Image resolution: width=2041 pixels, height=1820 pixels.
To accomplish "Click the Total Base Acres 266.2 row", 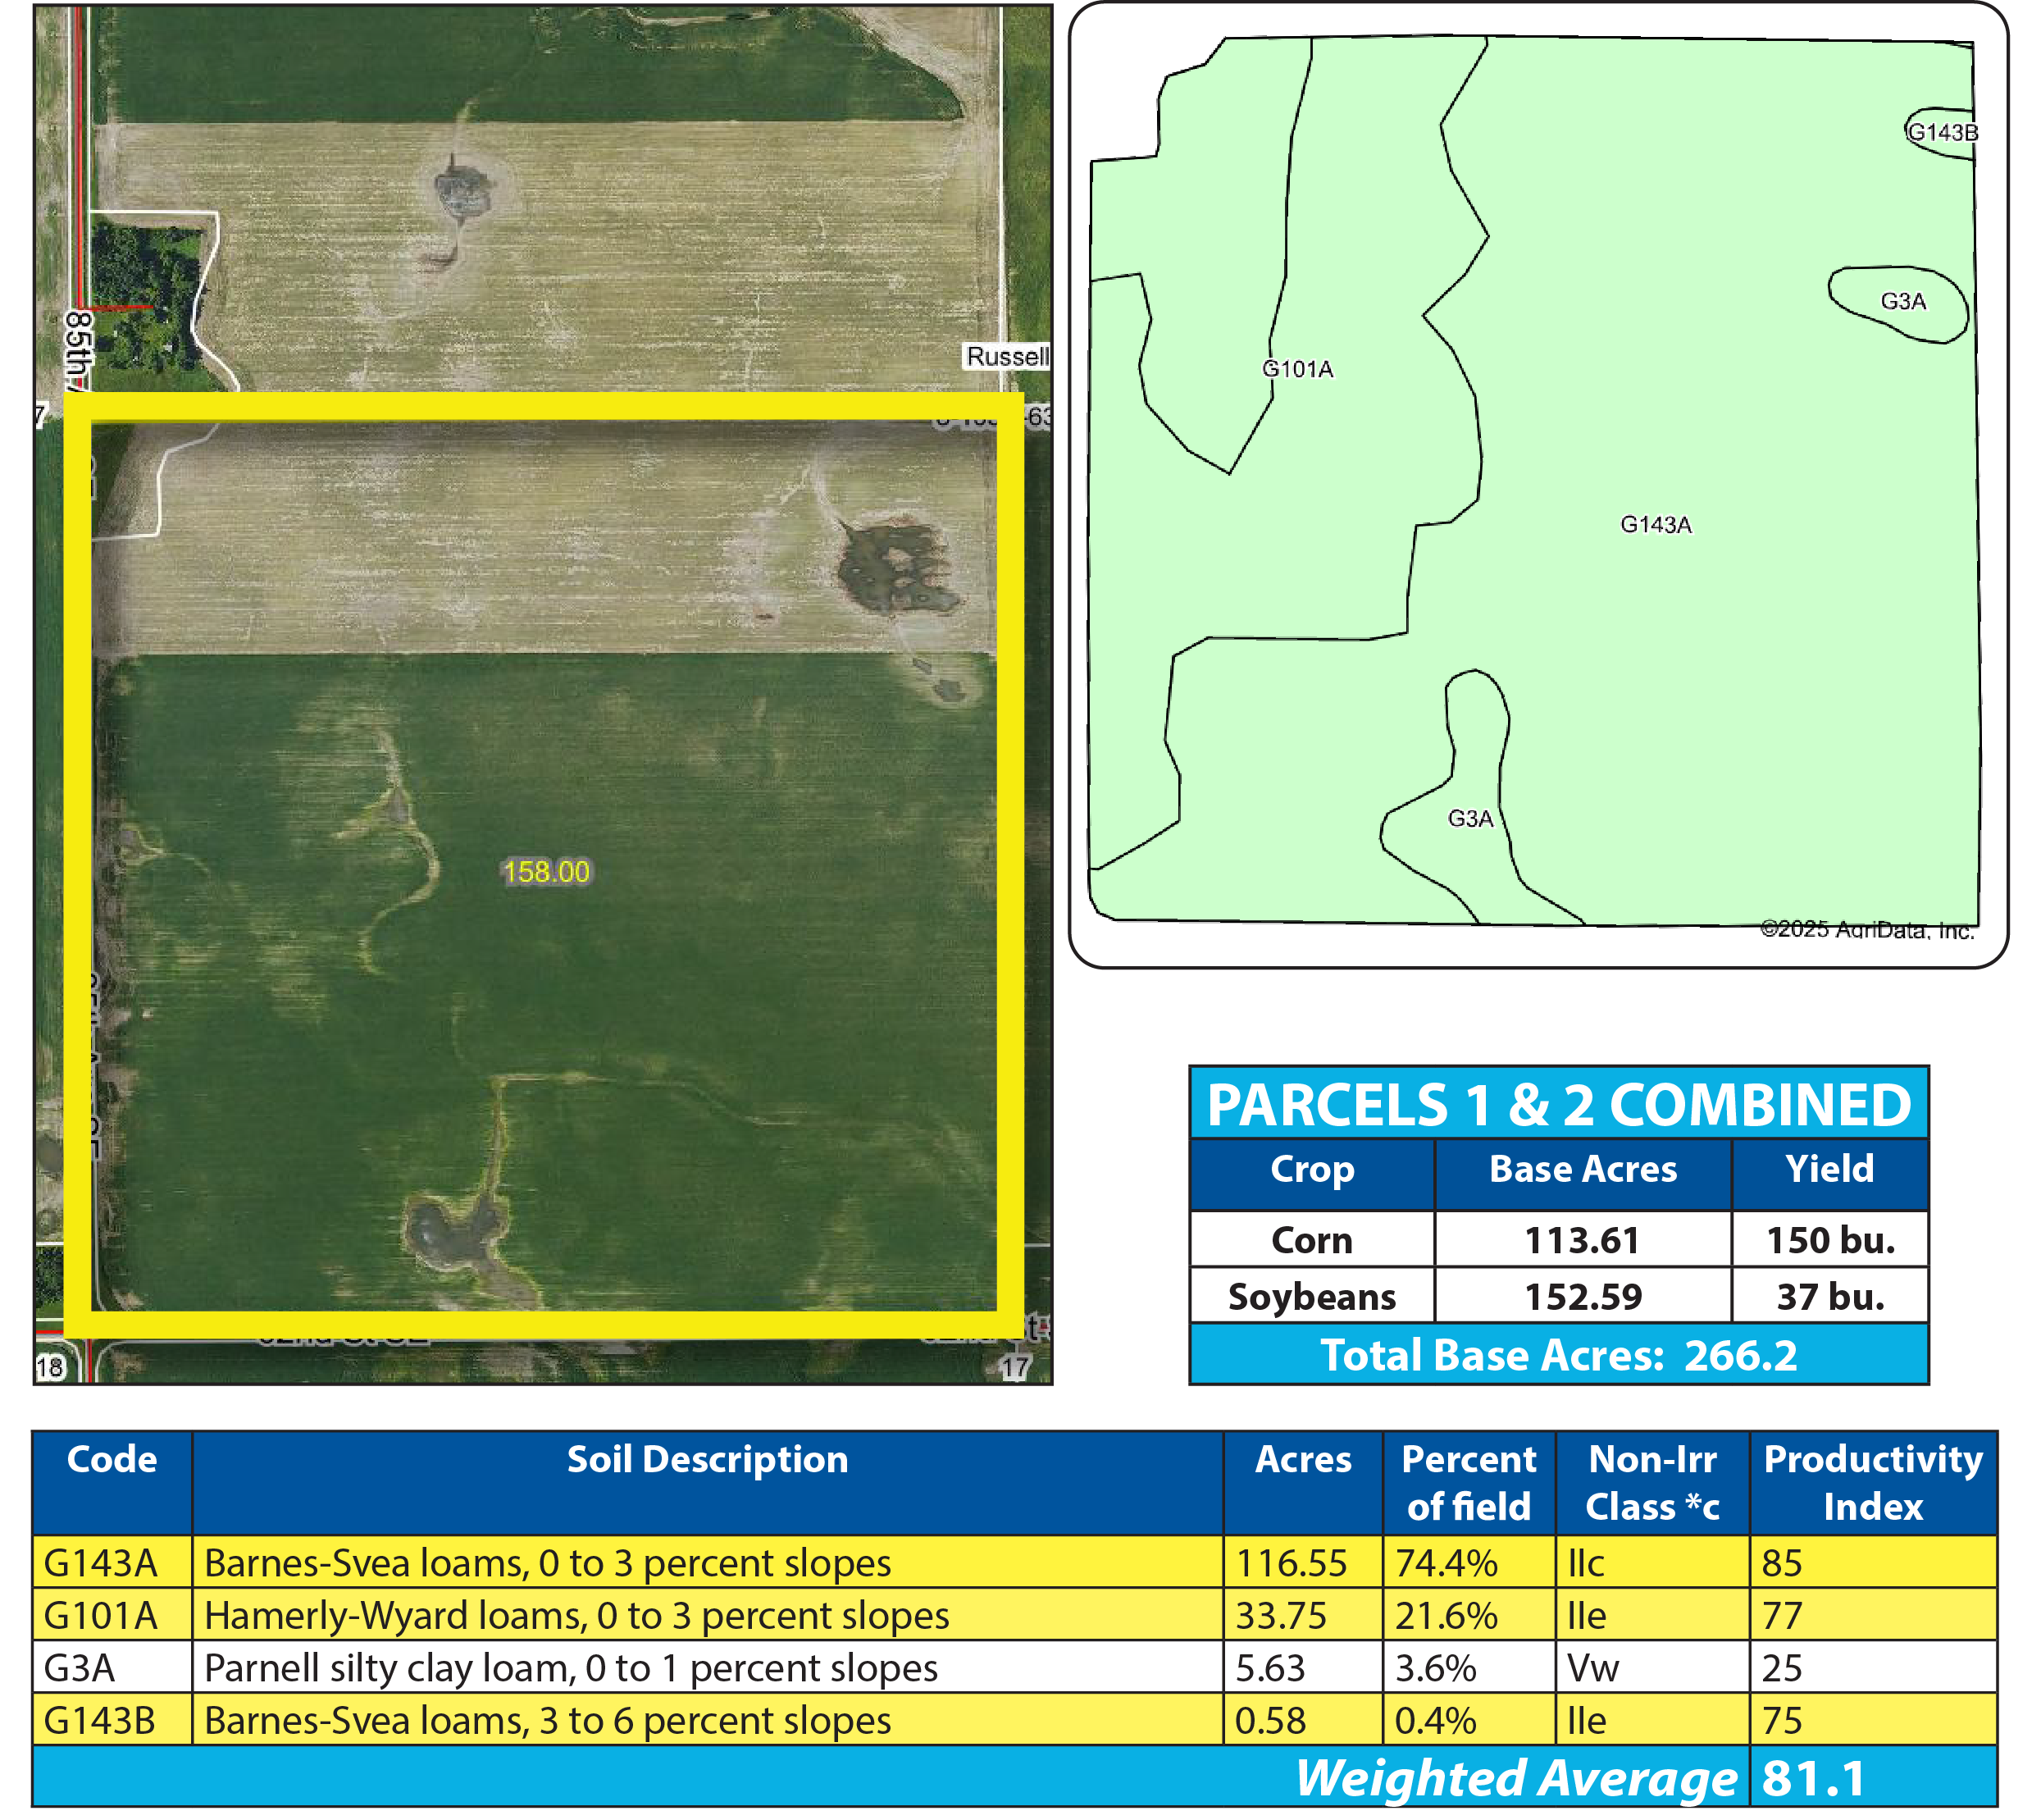I will 1558,1356.
